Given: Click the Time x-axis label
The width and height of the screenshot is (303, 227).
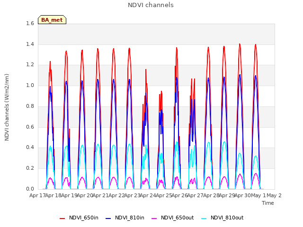Looking at the screenshot, I should [268, 203].
